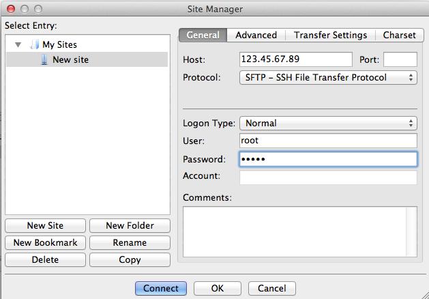Switch to the Advanced tab
This screenshot has width=429, height=299.
[x=256, y=35]
